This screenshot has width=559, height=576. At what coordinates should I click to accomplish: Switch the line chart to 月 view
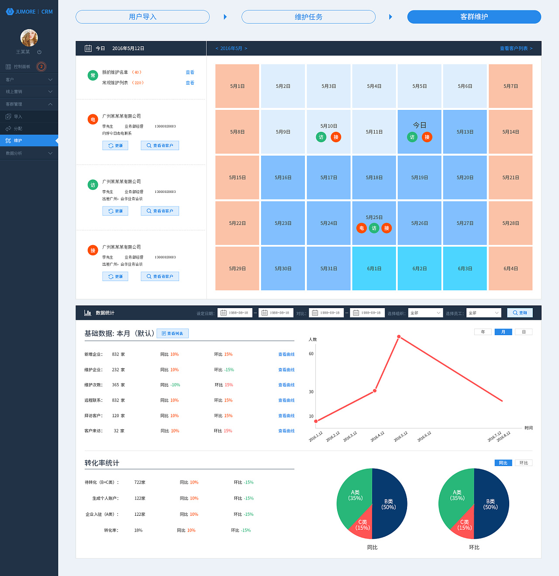[503, 332]
